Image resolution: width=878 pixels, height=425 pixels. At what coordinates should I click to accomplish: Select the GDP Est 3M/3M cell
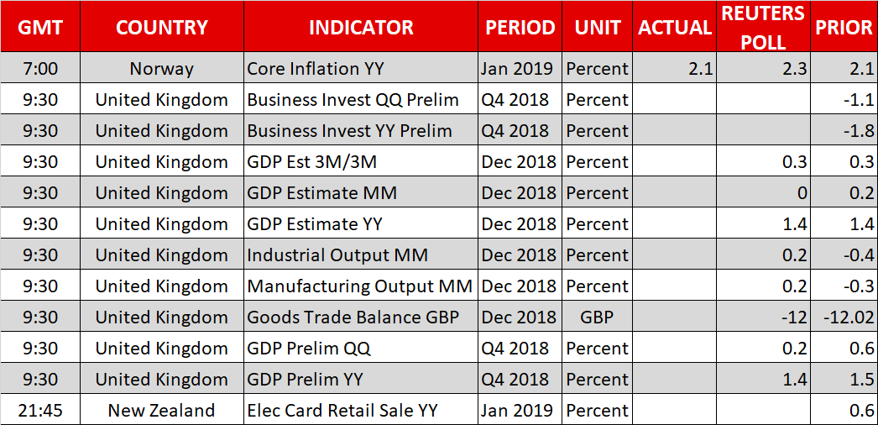tap(361, 162)
